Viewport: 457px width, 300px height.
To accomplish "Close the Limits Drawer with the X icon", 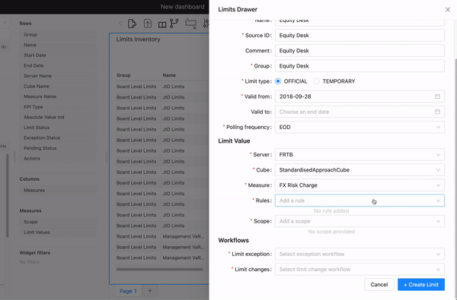I will tap(448, 10).
